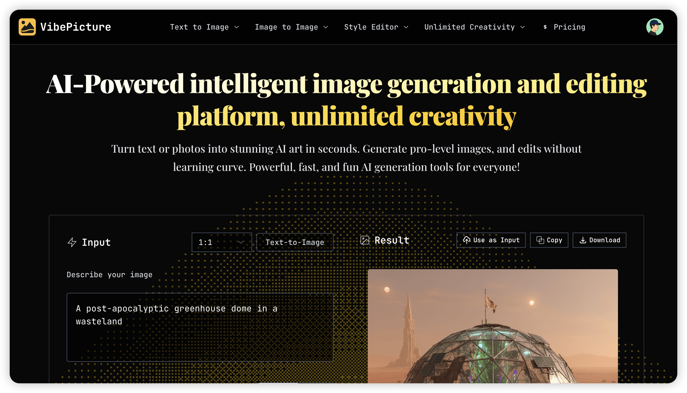This screenshot has width=687, height=393.
Task: Select the Text-to-Image mode button
Action: pyautogui.click(x=295, y=242)
